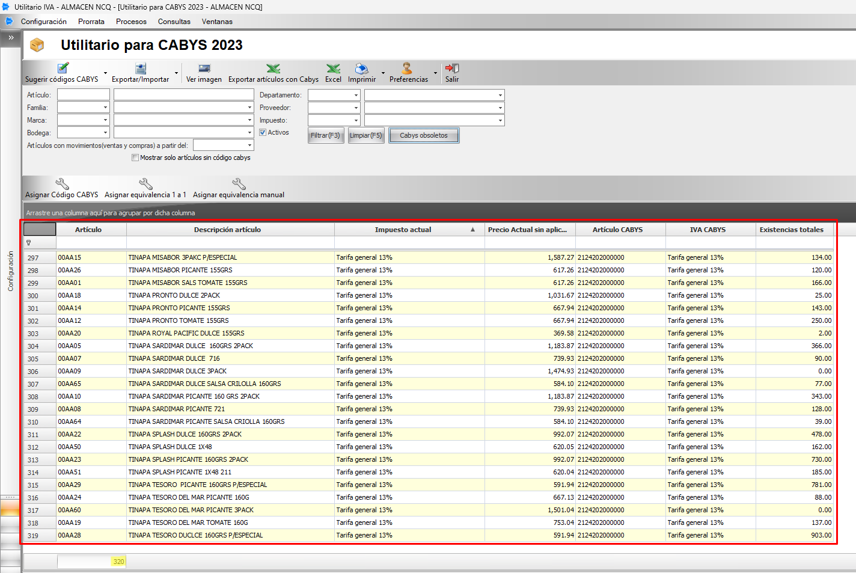Image resolution: width=856 pixels, height=573 pixels.
Task: Click the Salir exit icon
Action: click(x=452, y=69)
